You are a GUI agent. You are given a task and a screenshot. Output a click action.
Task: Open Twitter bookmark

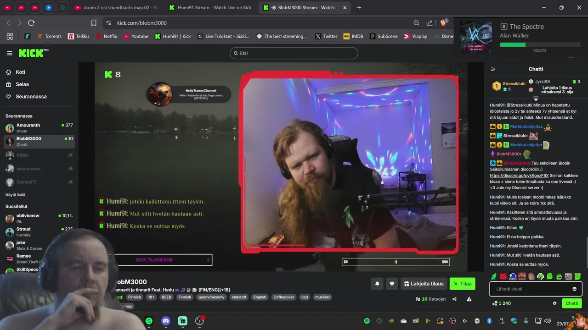click(326, 36)
